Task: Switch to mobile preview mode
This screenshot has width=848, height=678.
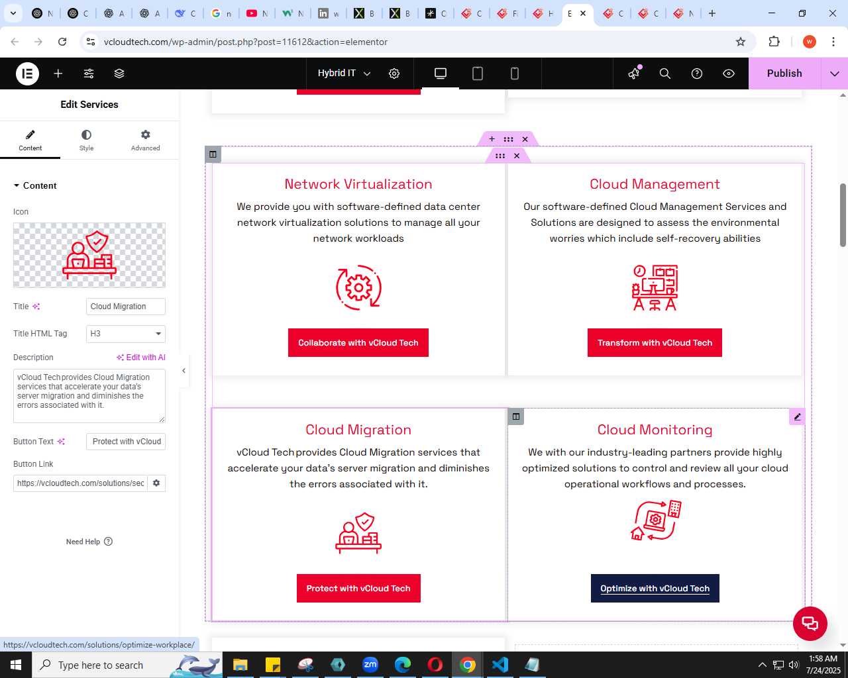Action: [515, 73]
